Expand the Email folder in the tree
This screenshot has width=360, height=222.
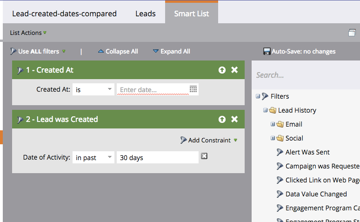tap(273, 124)
